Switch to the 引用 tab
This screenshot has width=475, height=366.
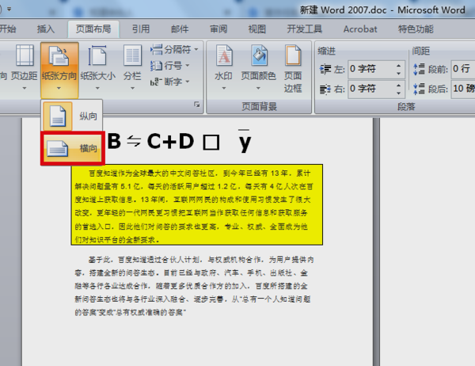click(141, 29)
